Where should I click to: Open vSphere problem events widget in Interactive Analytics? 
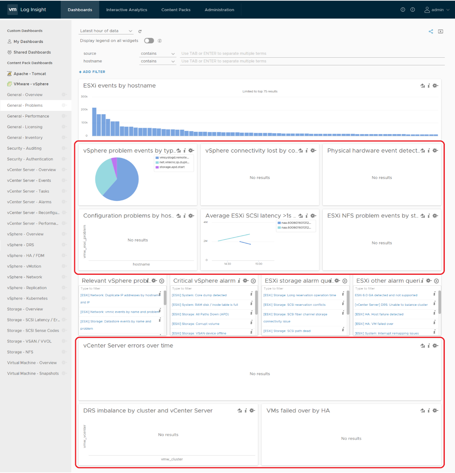pyautogui.click(x=178, y=151)
